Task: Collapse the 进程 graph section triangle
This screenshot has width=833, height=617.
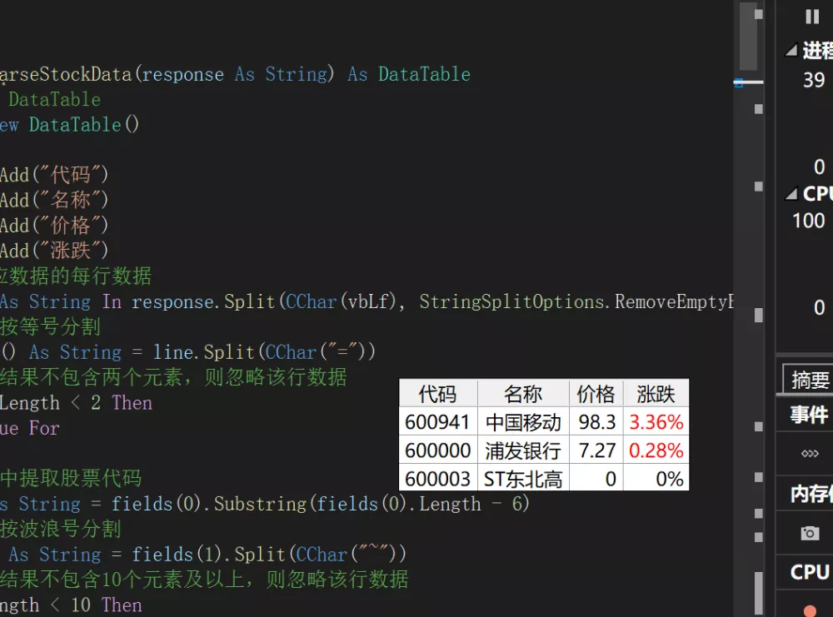Action: pos(791,51)
